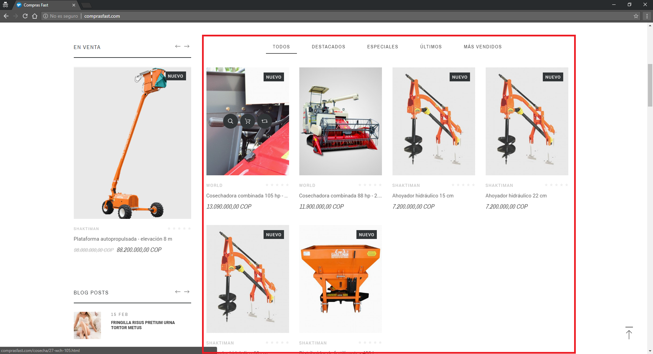
Task: Click SHAKTIMAN brand above Ahoyador 15 cm
Action: [406, 186]
